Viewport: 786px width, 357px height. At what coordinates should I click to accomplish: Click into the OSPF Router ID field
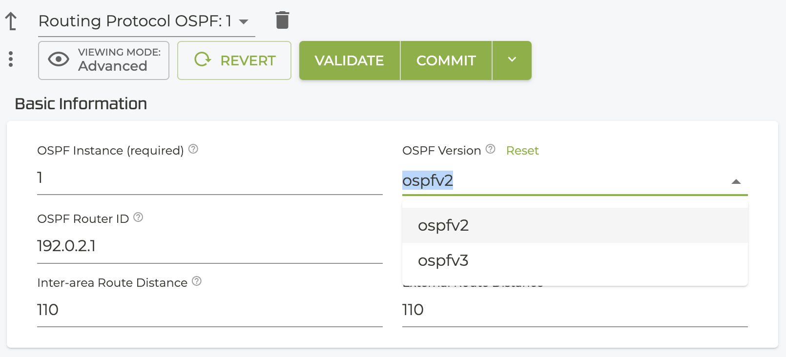coord(209,246)
